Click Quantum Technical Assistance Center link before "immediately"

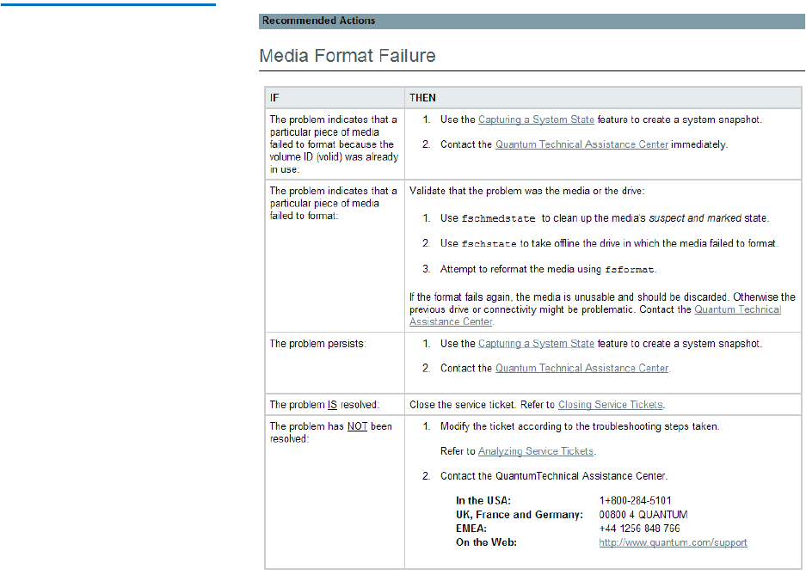[581, 145]
